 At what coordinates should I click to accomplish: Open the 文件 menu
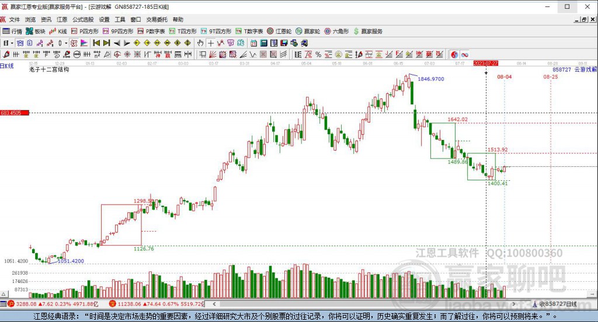click(14, 19)
